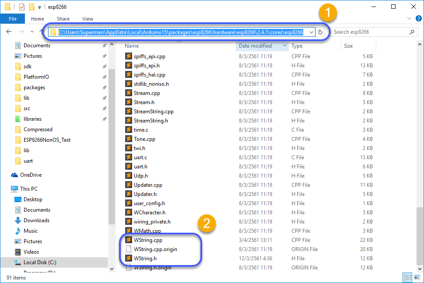Click the StreamString.cpp file icon
The width and height of the screenshot is (424, 283).
(129, 111)
